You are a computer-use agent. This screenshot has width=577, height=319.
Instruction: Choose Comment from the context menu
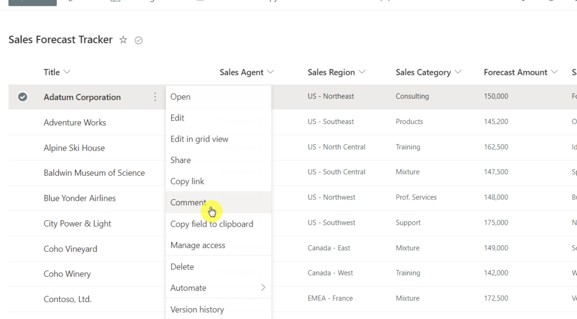[x=219, y=202]
